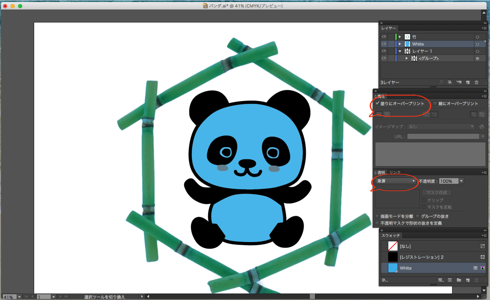Viewport: 490px width, 300px height.
Task: Click the delete layer trash icon
Action: tap(476, 82)
